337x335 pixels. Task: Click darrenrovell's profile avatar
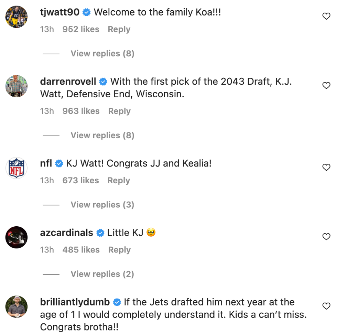pos(16,86)
